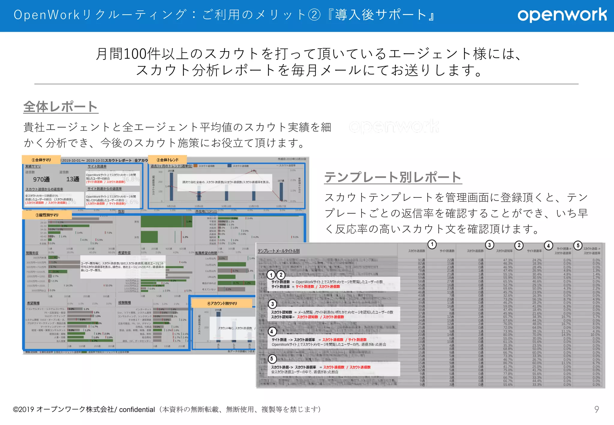Viewport: 614px width, 425px height.
Task: Select the ②全体トレンド orange label
Action: coord(167,160)
